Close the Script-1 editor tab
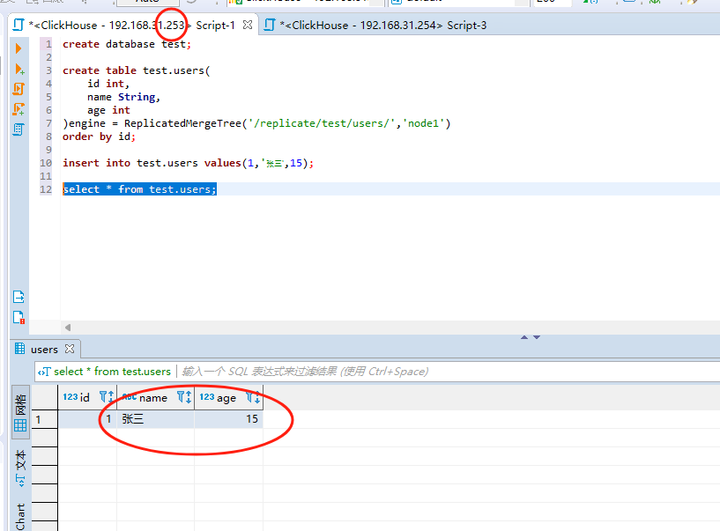The image size is (720, 531). 248,26
